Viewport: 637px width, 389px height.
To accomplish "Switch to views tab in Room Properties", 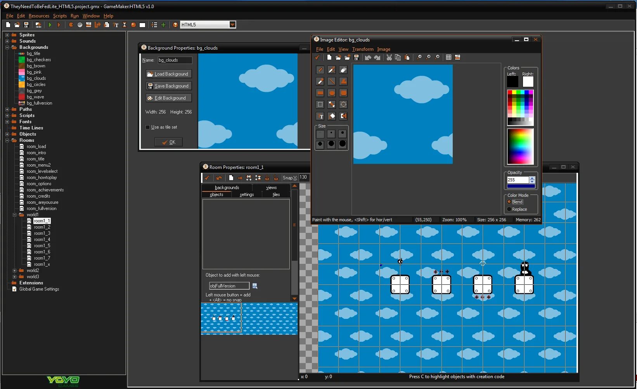I will tap(272, 188).
